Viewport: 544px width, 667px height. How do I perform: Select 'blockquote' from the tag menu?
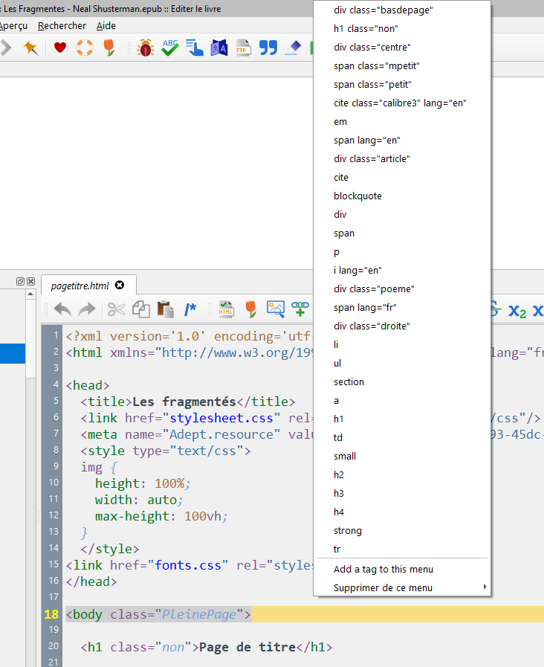(357, 196)
